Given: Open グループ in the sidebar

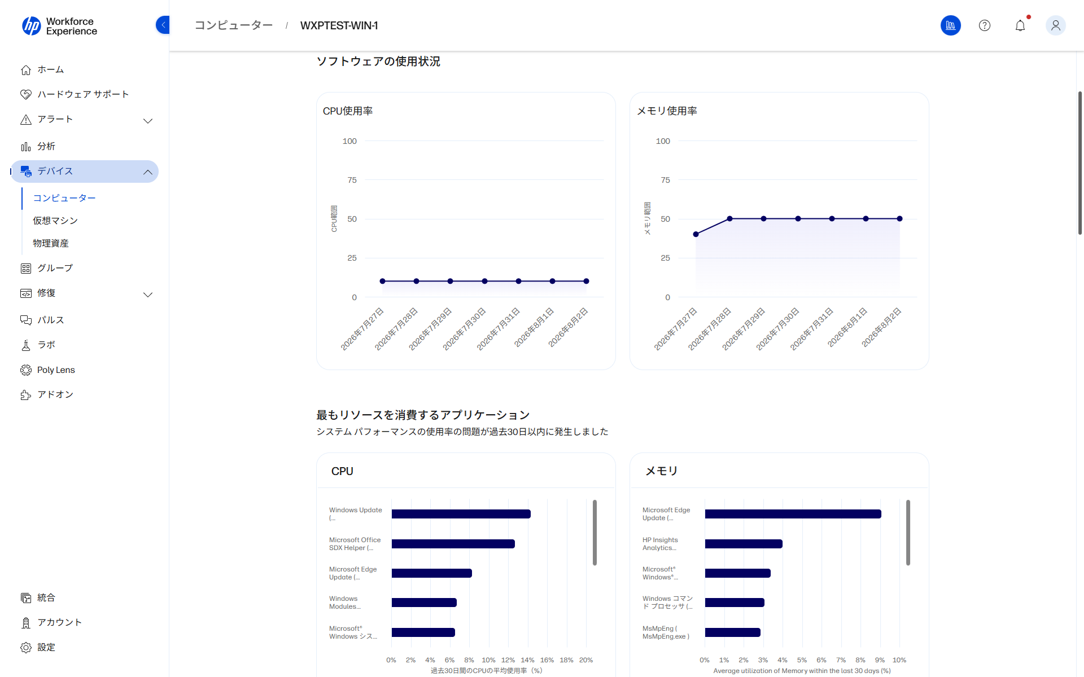Looking at the screenshot, I should point(55,268).
